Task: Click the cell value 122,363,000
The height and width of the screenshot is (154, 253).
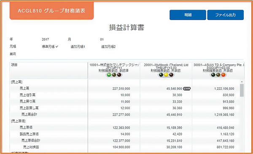Action: (121, 128)
